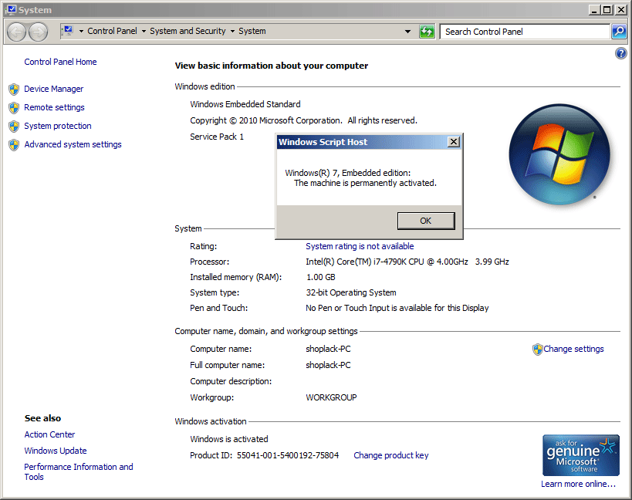Click the System window title bar icon
The width and height of the screenshot is (632, 500).
[x=11, y=10]
